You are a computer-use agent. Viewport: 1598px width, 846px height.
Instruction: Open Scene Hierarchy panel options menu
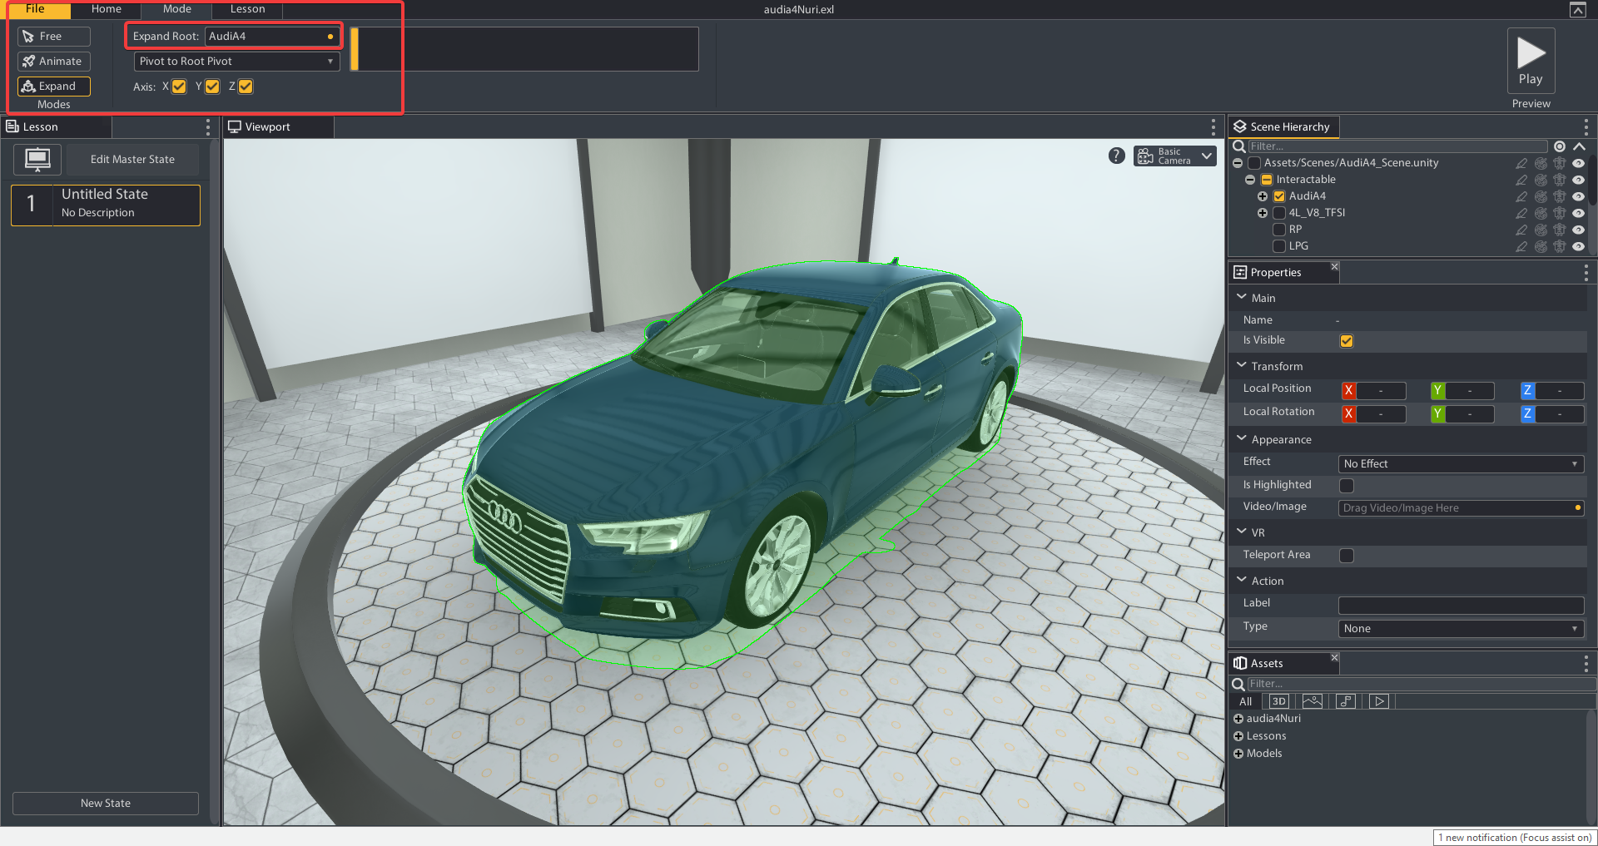click(x=1586, y=127)
